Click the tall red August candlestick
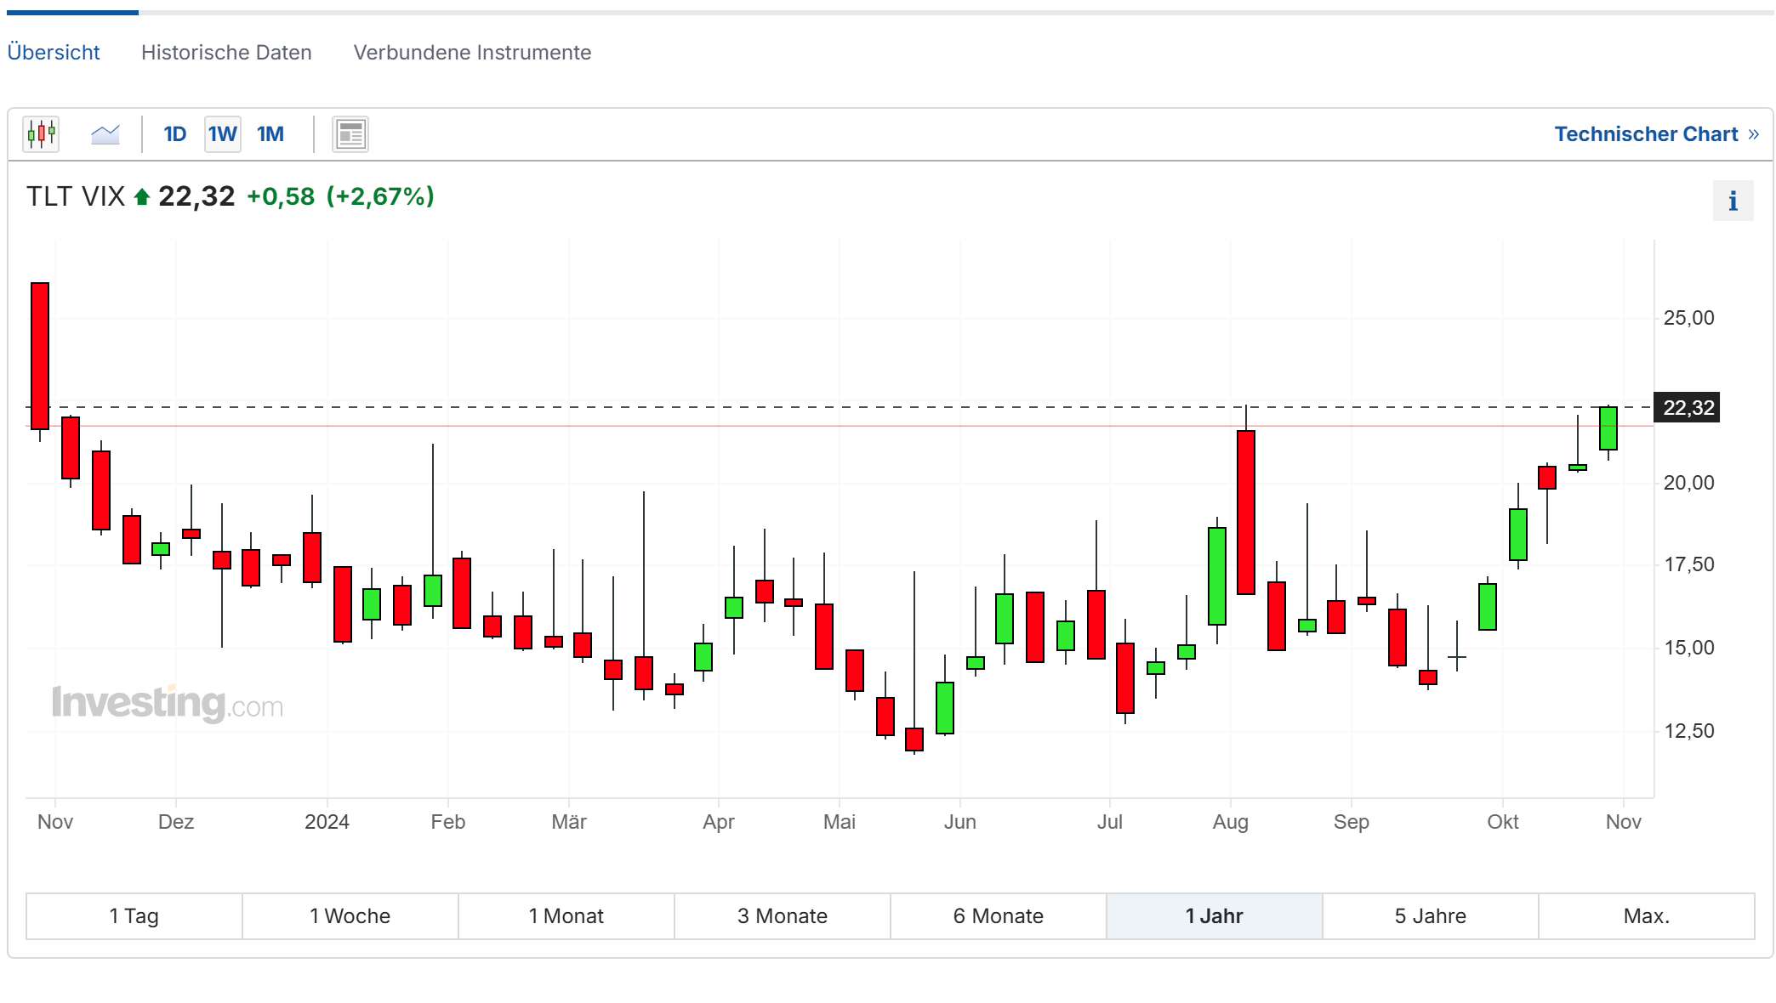Viewport: 1776px width, 1003px height. (x=1246, y=513)
